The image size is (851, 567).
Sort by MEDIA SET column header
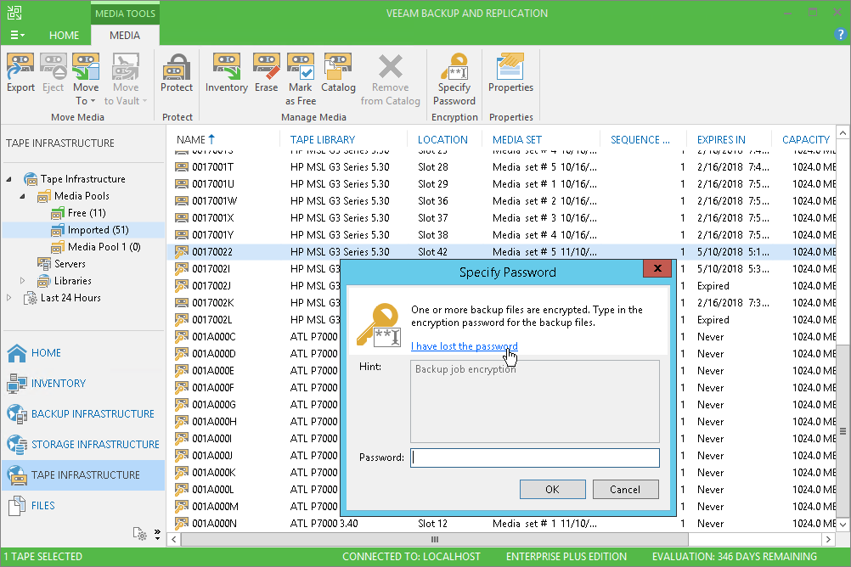coord(516,139)
